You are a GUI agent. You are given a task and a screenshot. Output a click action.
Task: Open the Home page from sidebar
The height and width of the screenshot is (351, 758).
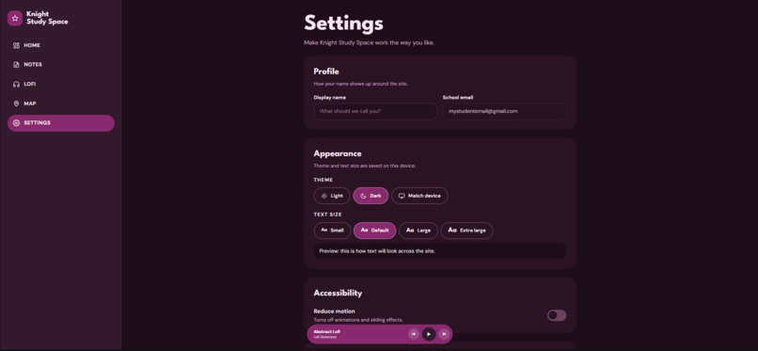[61, 45]
